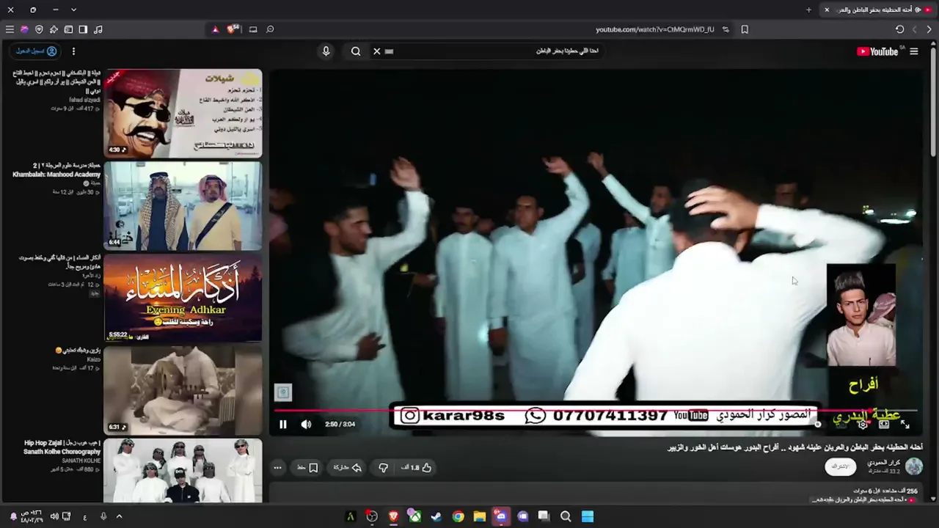939x528 pixels.
Task: Like the video with thumbs up
Action: (x=417, y=467)
